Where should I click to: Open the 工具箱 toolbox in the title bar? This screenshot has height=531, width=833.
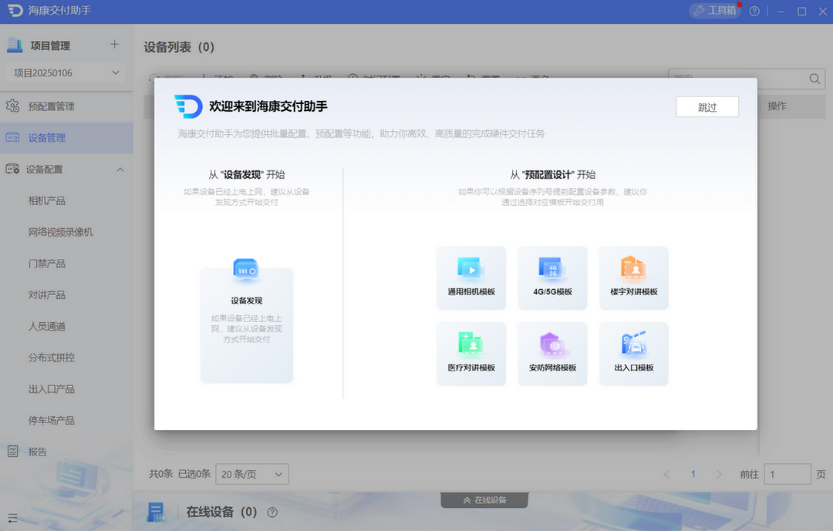pyautogui.click(x=715, y=11)
